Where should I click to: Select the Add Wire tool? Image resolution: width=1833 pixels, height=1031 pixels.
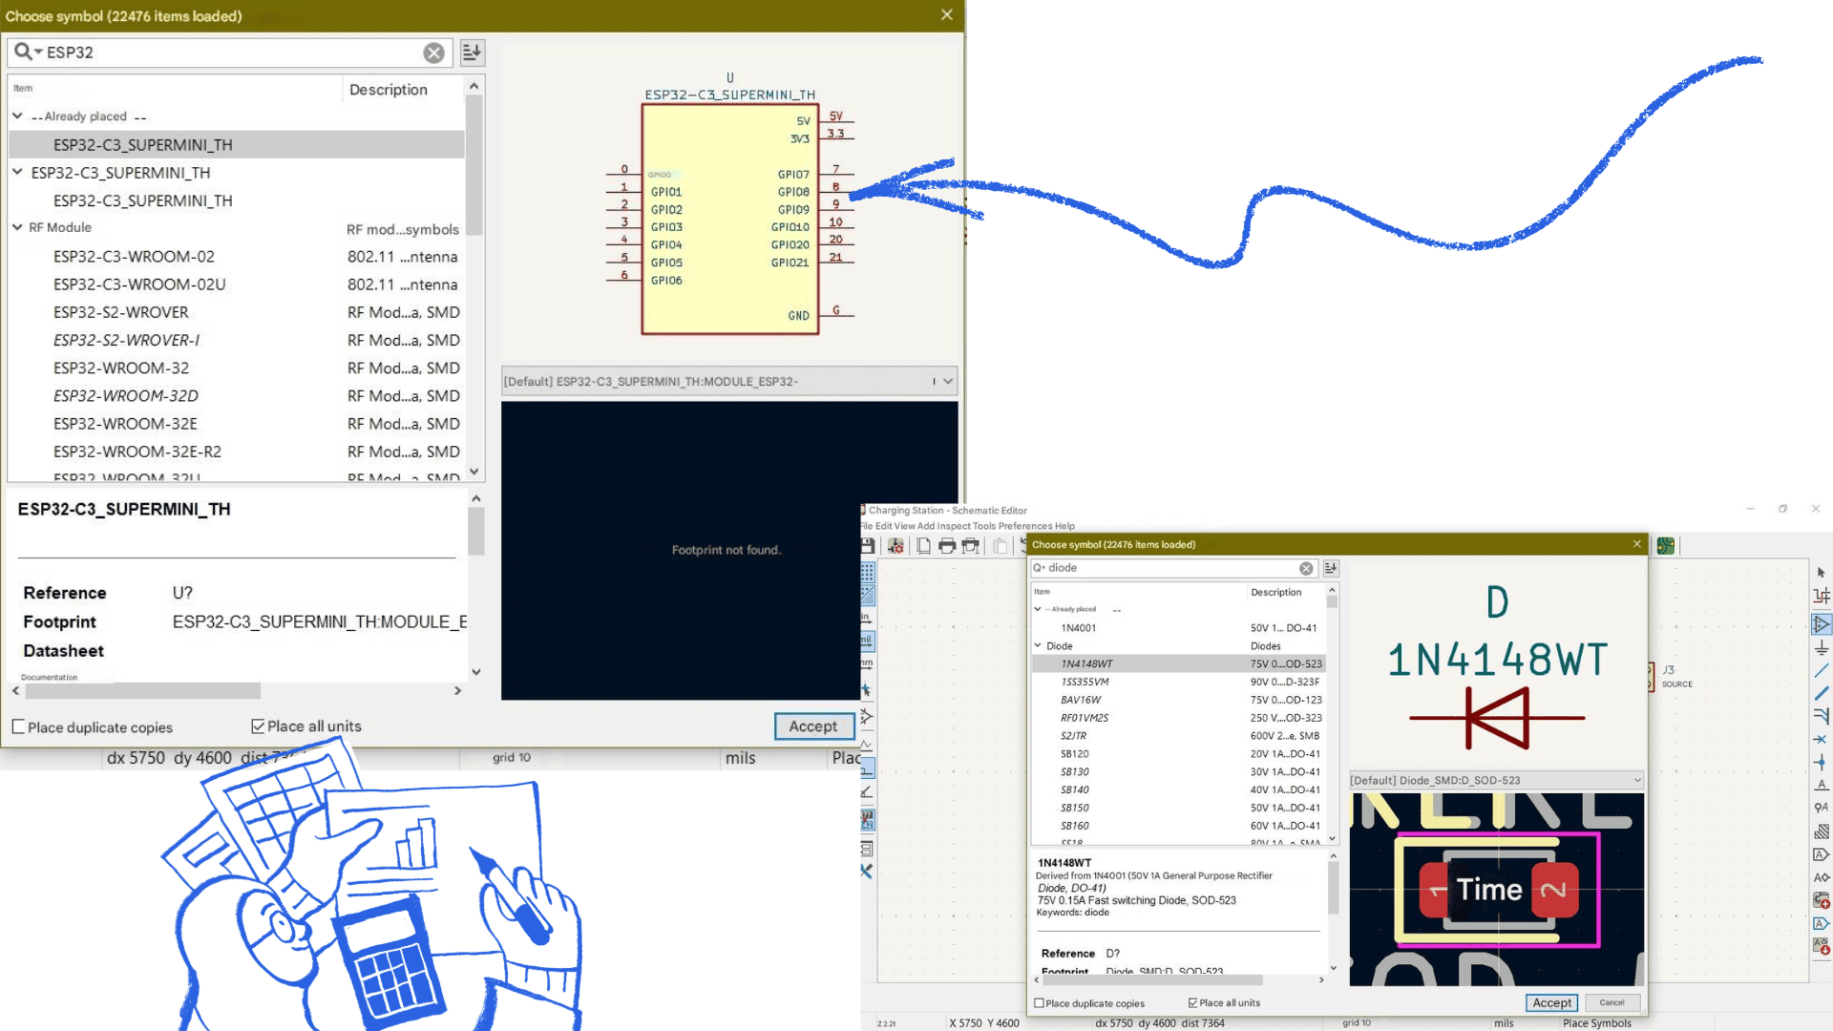coord(1821,671)
